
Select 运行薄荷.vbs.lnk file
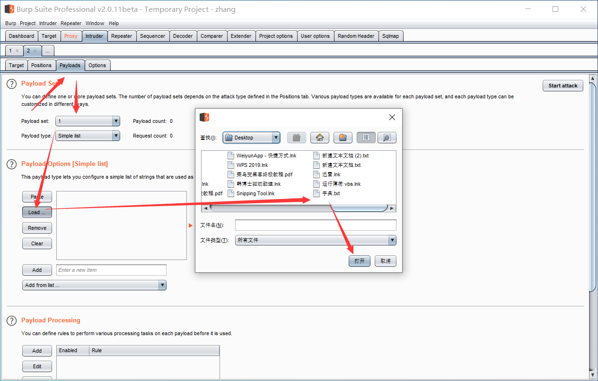(337, 184)
